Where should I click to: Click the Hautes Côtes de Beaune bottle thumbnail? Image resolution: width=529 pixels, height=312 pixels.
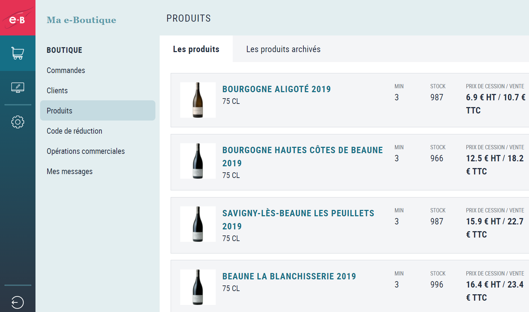[198, 161]
